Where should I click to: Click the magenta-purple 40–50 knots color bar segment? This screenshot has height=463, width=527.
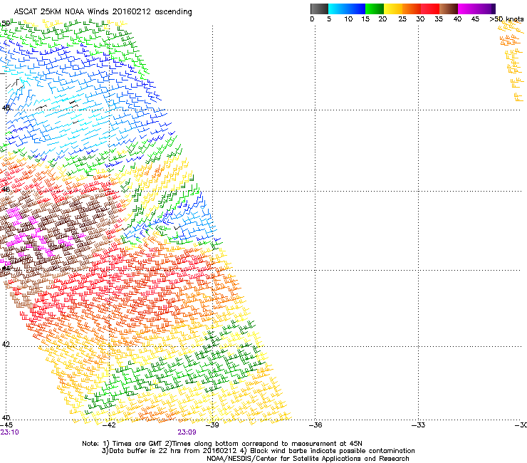click(476, 9)
